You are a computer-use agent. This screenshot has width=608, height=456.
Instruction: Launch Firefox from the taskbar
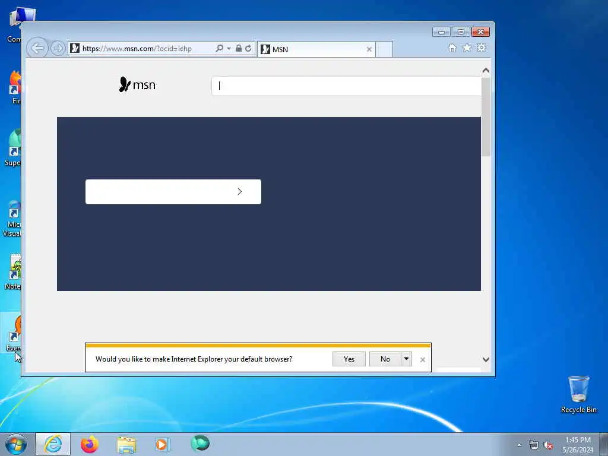pyautogui.click(x=90, y=444)
